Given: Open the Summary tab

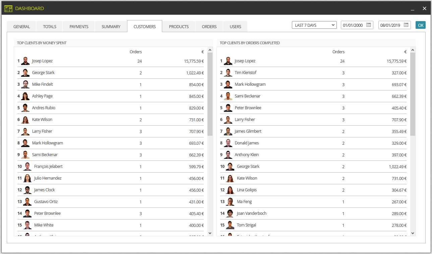Looking at the screenshot, I should [111, 27].
